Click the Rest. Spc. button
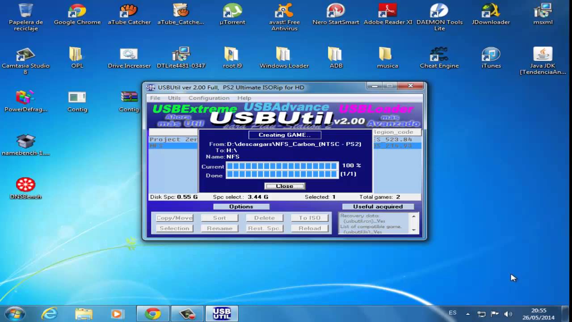The height and width of the screenshot is (322, 572). (265, 228)
